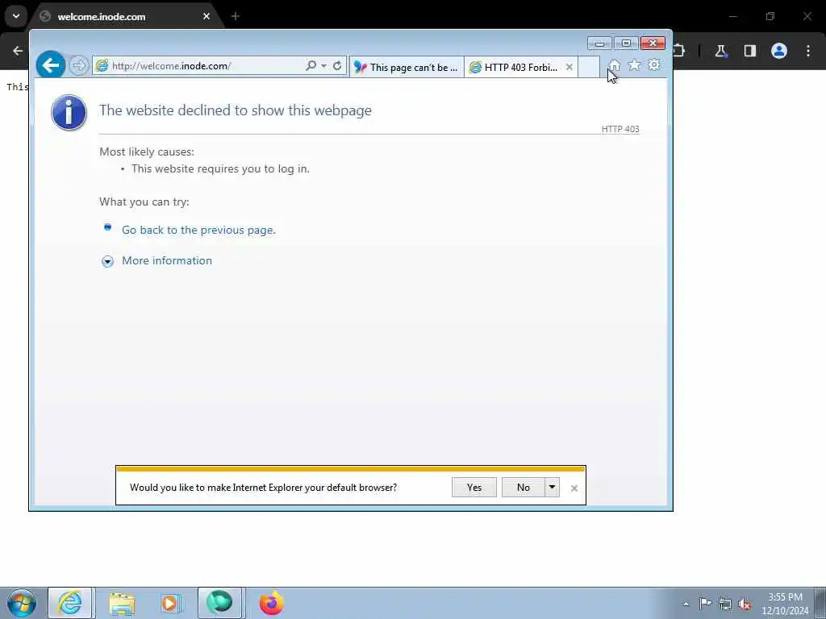
Task: Click Internet Explorer's blue back arrow
Action: coord(51,65)
